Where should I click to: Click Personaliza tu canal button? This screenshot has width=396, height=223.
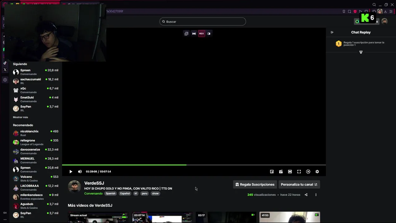[299, 184]
